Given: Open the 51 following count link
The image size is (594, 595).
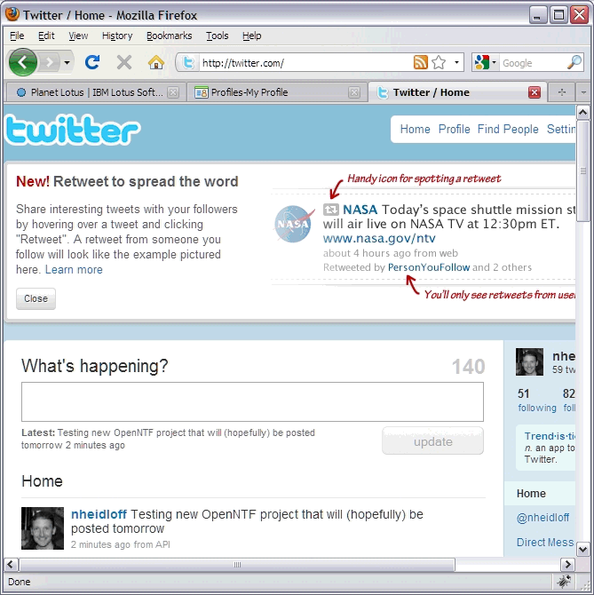Looking at the screenshot, I should click(536, 401).
